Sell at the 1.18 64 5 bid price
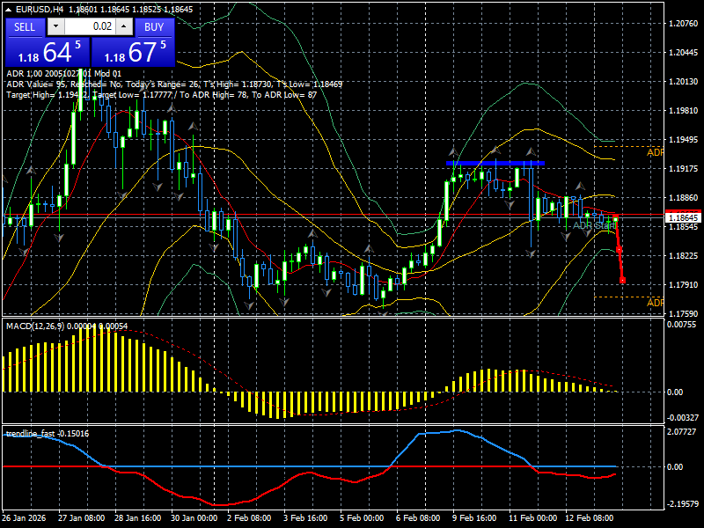 pos(48,52)
